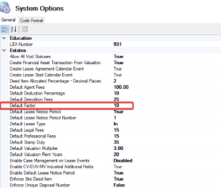221x188 pixels.
Task: Edit Default Agent Fees value 100.00
Action: (121, 87)
